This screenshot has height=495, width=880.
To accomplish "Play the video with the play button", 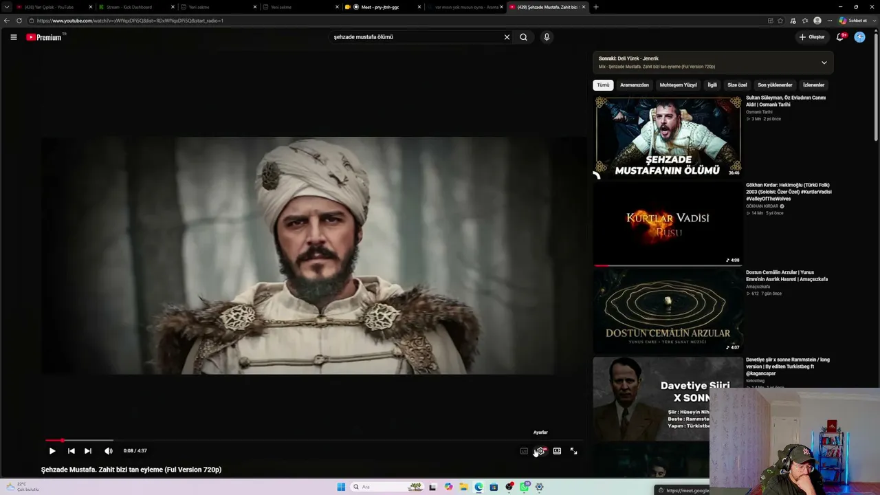I will coord(52,451).
